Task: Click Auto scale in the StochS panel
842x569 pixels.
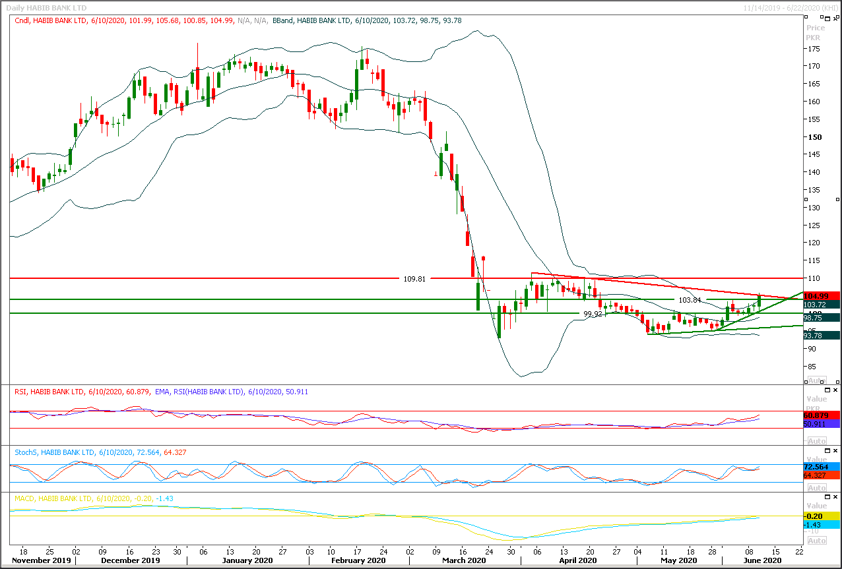Action: [x=816, y=487]
